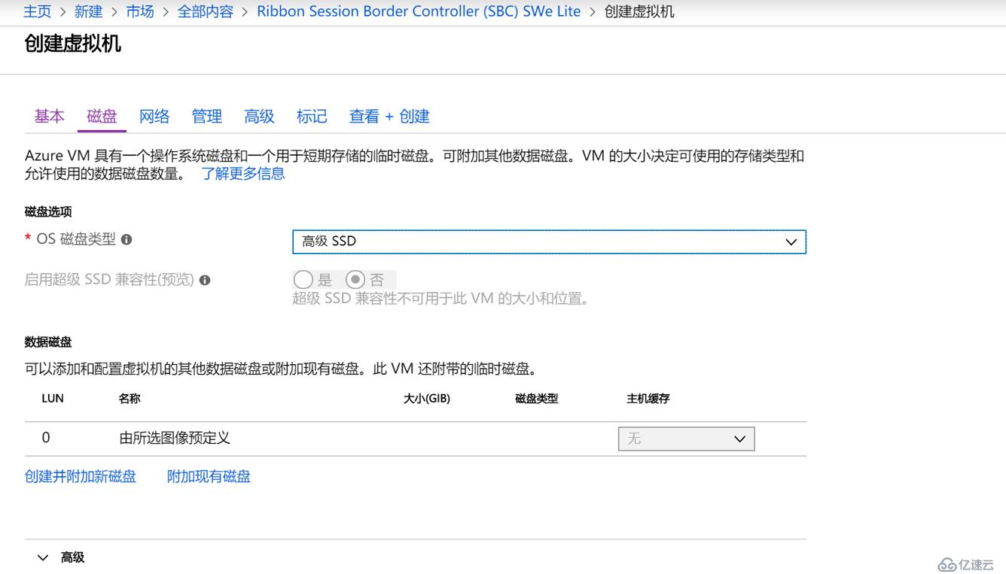Viewport: 1006px width, 574px height.
Task: Click the 磁盘类型 column header
Action: [536, 399]
